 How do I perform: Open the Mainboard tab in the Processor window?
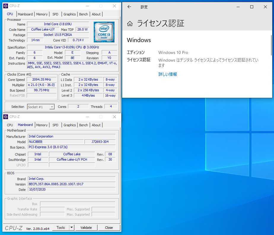coord(25,14)
